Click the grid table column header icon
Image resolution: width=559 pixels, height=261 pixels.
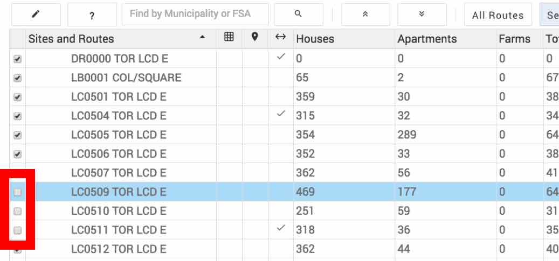[229, 38]
